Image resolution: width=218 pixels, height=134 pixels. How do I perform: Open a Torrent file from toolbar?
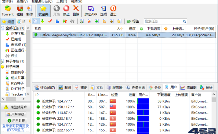pos(8,11)
